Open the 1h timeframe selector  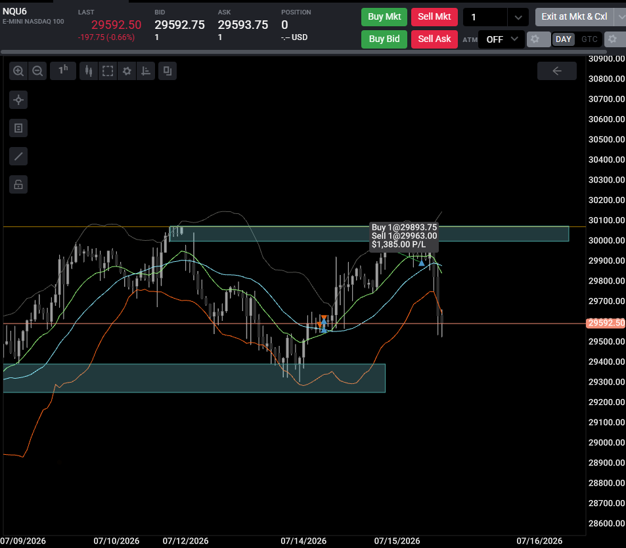[x=63, y=71]
